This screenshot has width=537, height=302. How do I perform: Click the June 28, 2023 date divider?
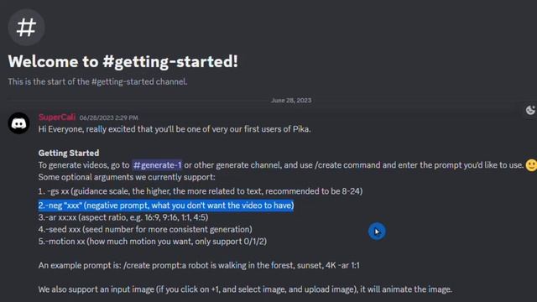291,101
